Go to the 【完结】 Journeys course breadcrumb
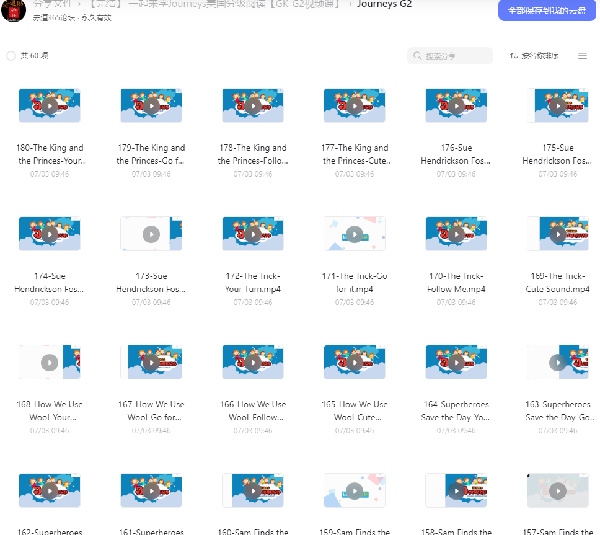 click(x=214, y=4)
